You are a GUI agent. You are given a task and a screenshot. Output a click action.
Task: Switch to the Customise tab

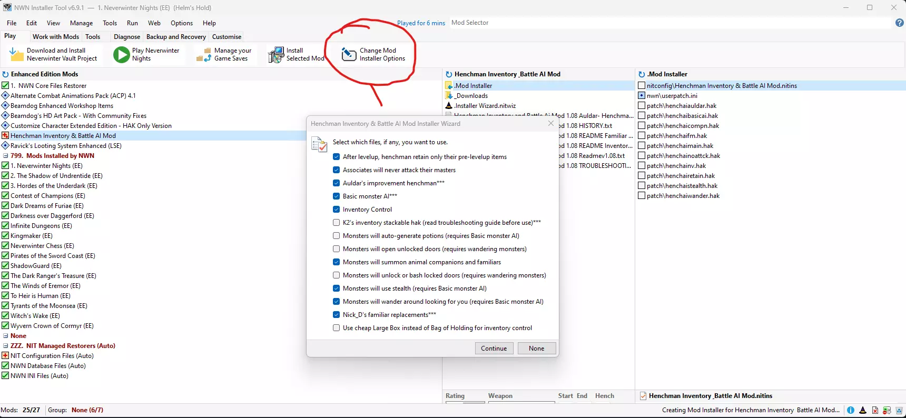pos(226,37)
